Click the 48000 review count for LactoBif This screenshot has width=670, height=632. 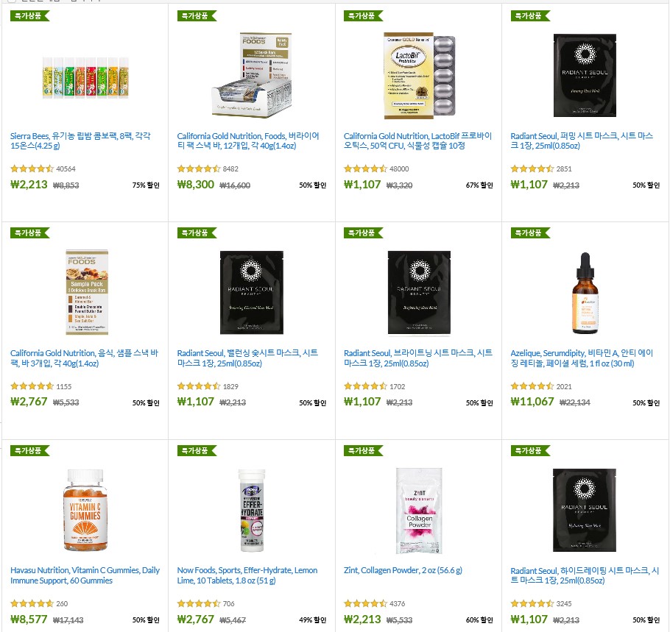pos(399,168)
